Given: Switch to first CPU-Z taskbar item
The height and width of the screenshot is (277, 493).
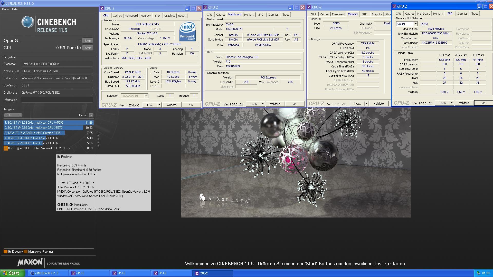Looking at the screenshot, I should coord(89,273).
